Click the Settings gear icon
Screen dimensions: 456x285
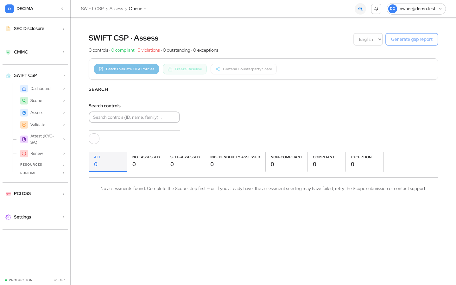tap(8, 217)
